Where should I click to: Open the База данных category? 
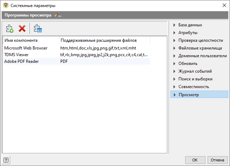click(190, 25)
